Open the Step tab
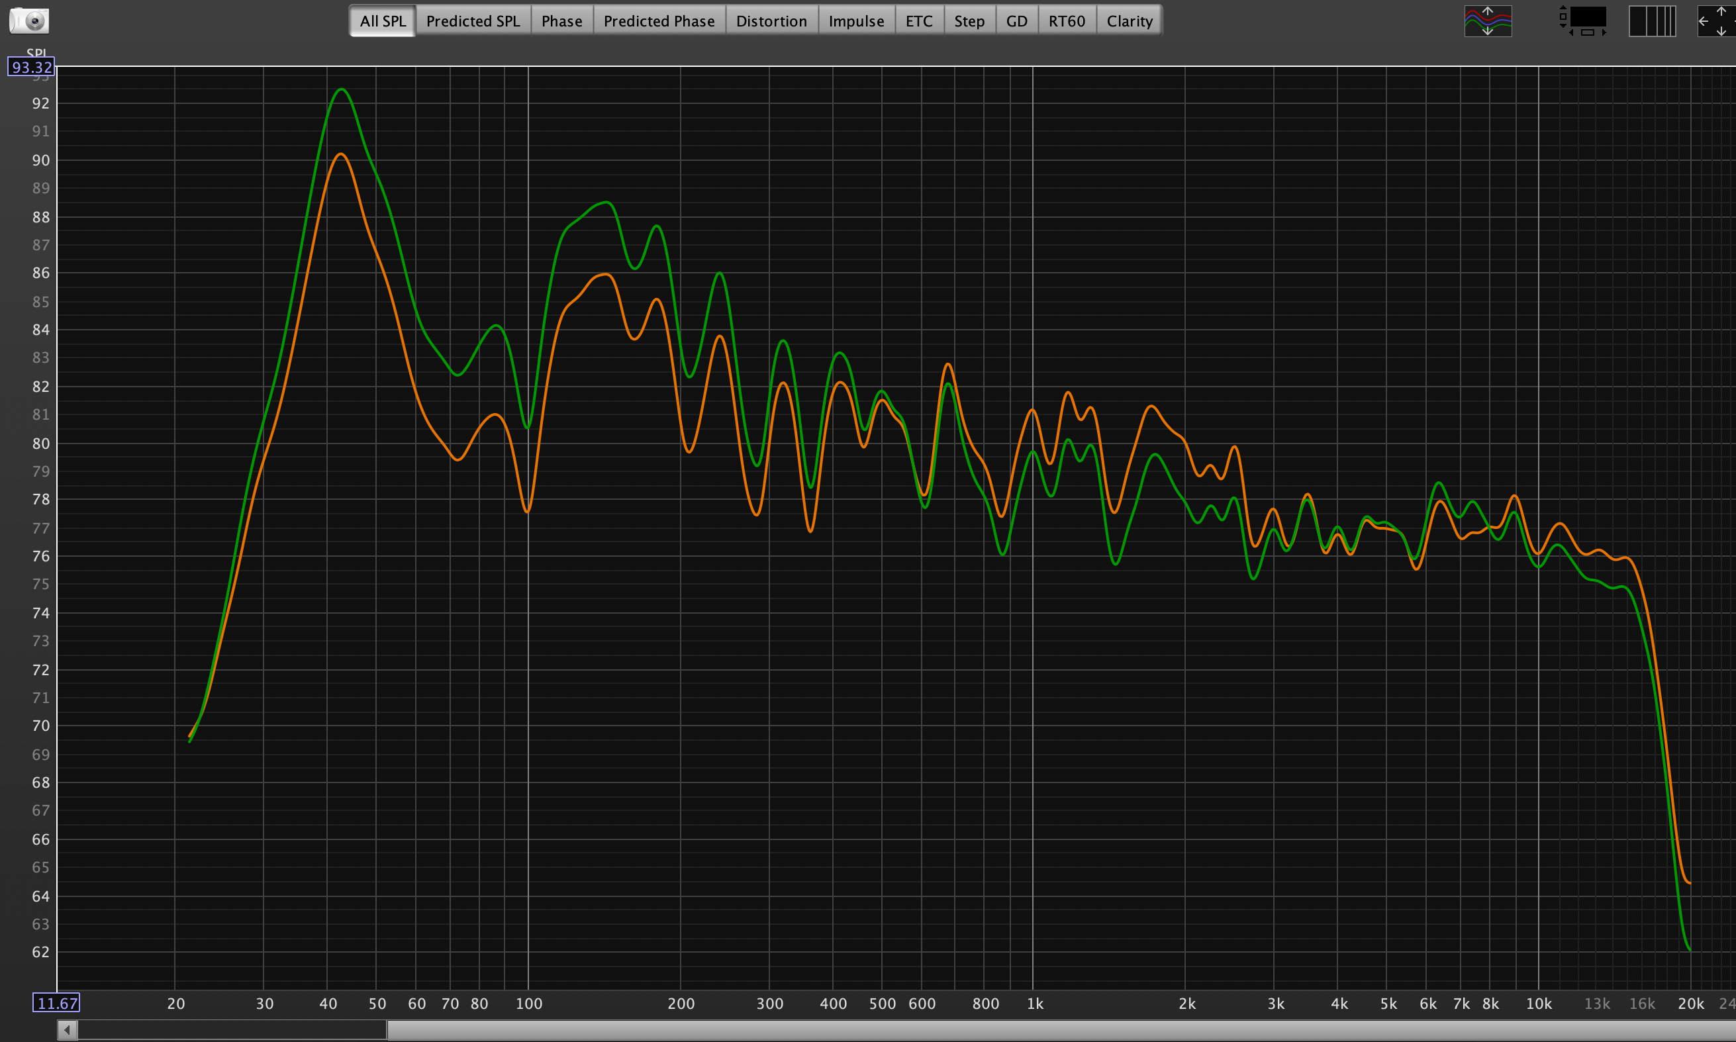This screenshot has height=1042, width=1736. [x=969, y=21]
